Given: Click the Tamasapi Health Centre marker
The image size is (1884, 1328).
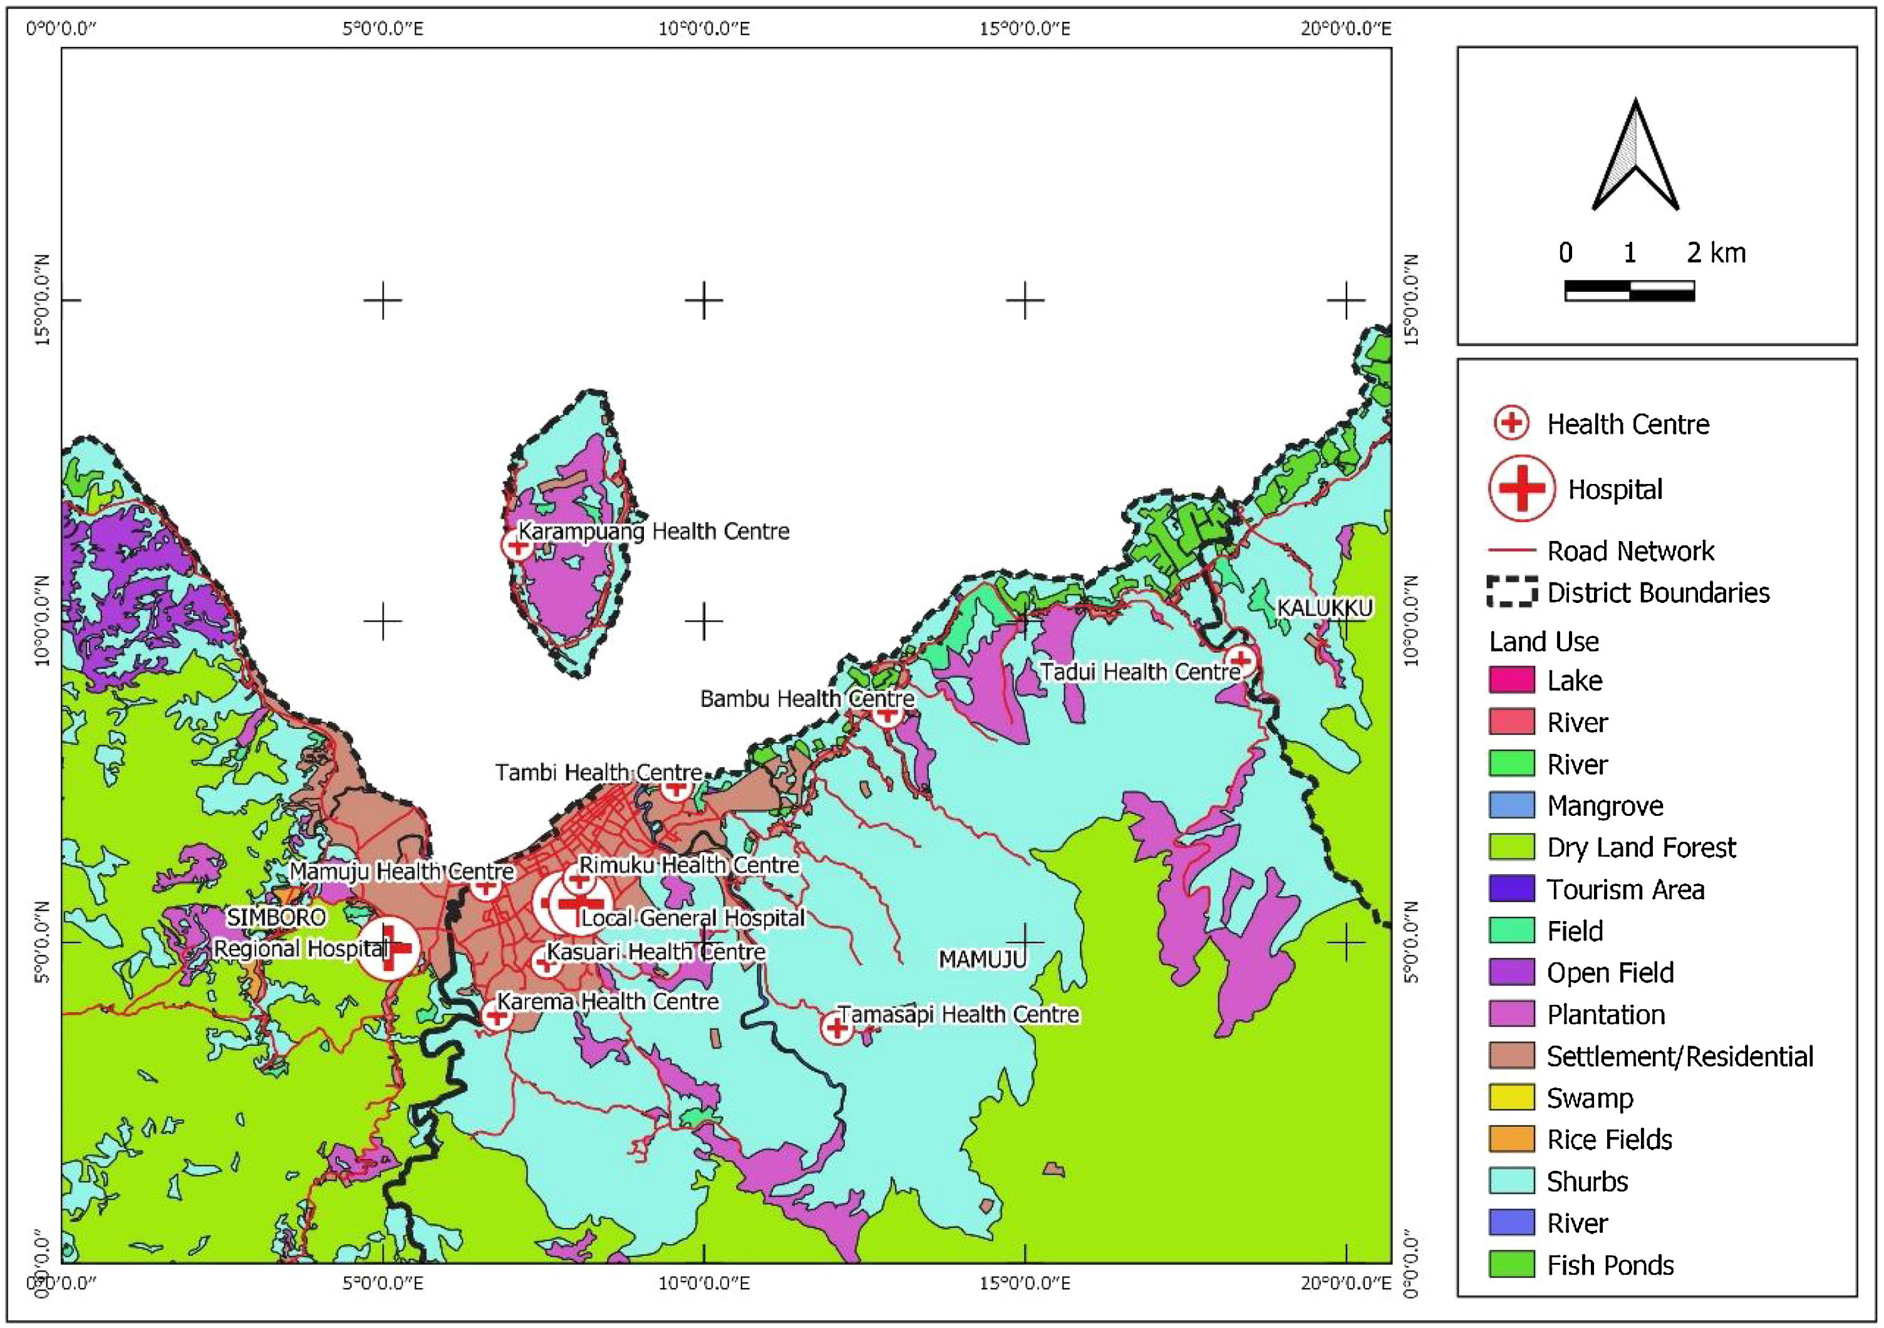Looking at the screenshot, I should [837, 1028].
